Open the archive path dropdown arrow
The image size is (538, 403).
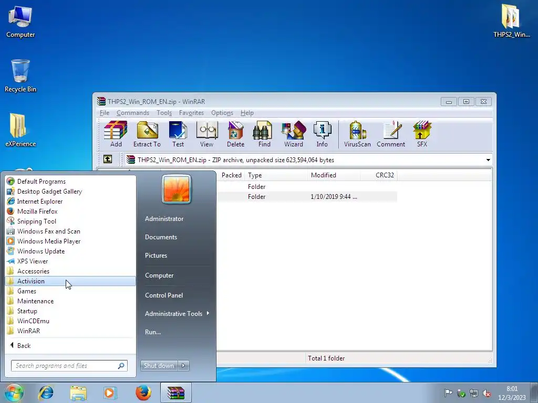pos(488,160)
